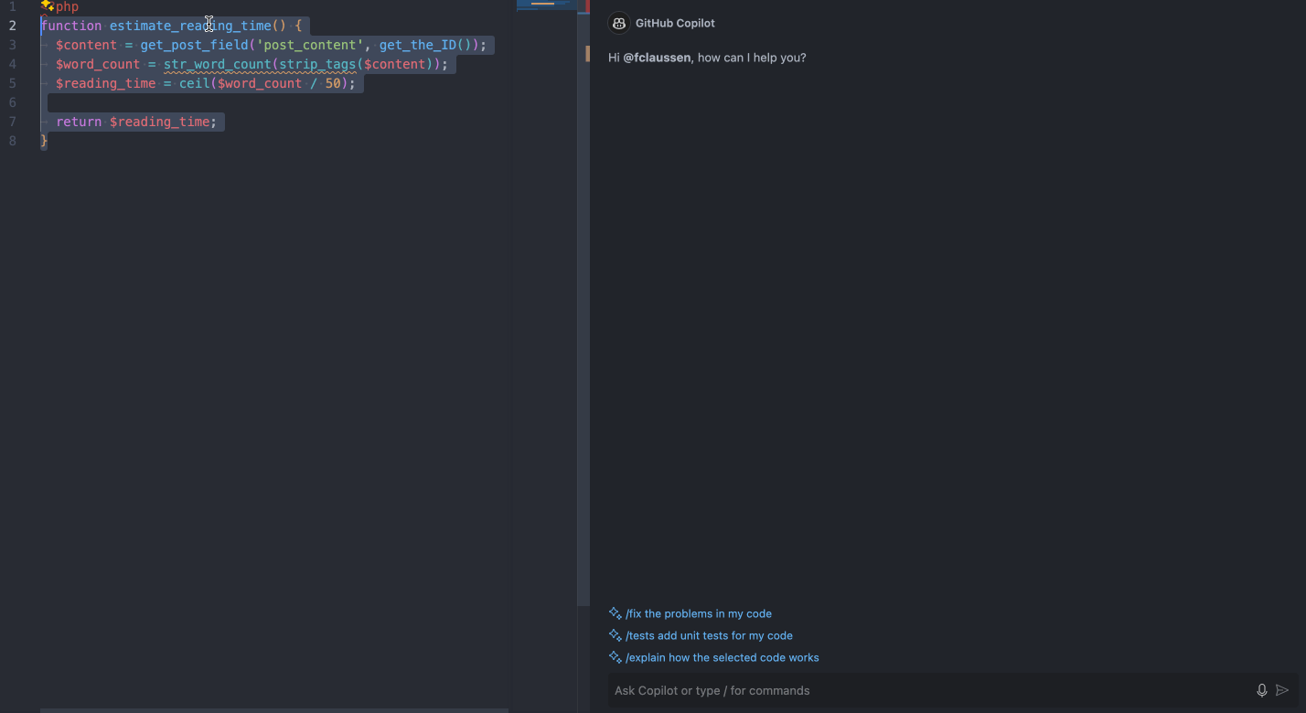
Task: Click the sparkle icon beside /fix command
Action: (x=615, y=613)
